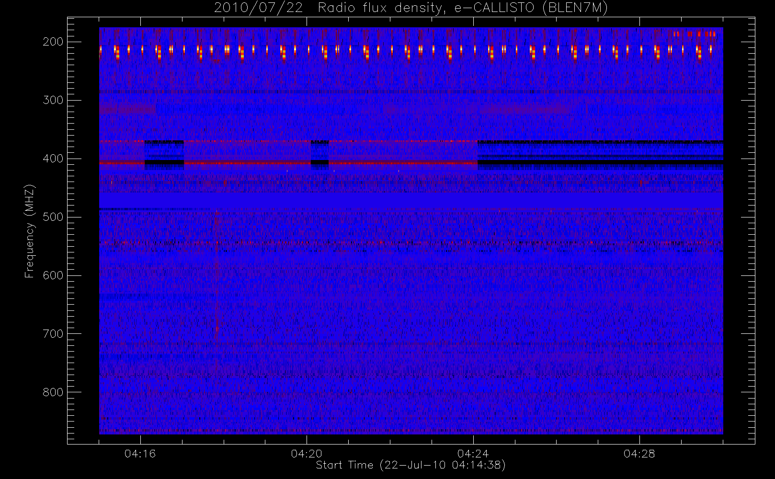Click the 04:28 time tick label
Screen dimensions: 775x479
(639, 454)
